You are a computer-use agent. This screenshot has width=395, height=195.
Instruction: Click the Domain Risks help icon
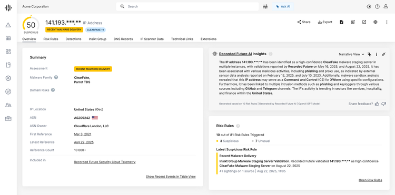coord(53,90)
